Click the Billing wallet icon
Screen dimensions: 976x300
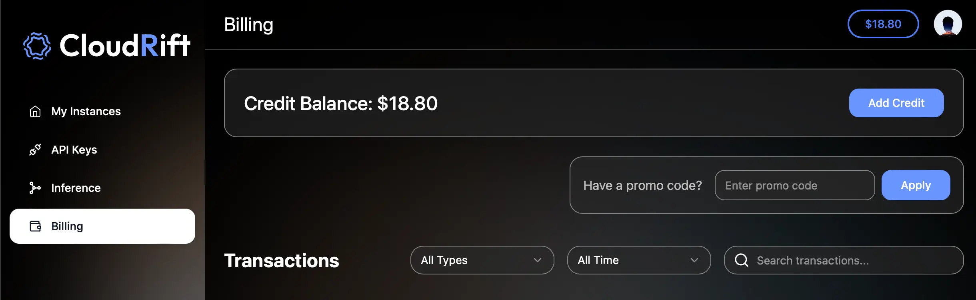click(x=36, y=226)
